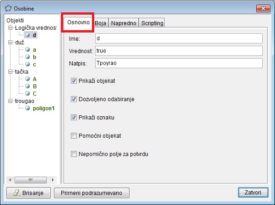This screenshot has width=275, height=205.
Task: Select poligon1 in the tree
Action: point(43,108)
